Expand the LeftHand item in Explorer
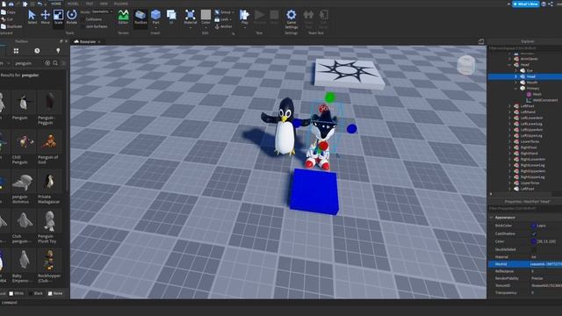Screen dimensions: 562x316 click(x=509, y=111)
